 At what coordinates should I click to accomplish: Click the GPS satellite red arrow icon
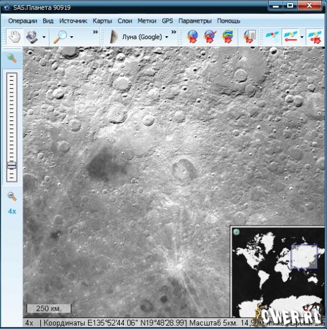tap(315, 37)
